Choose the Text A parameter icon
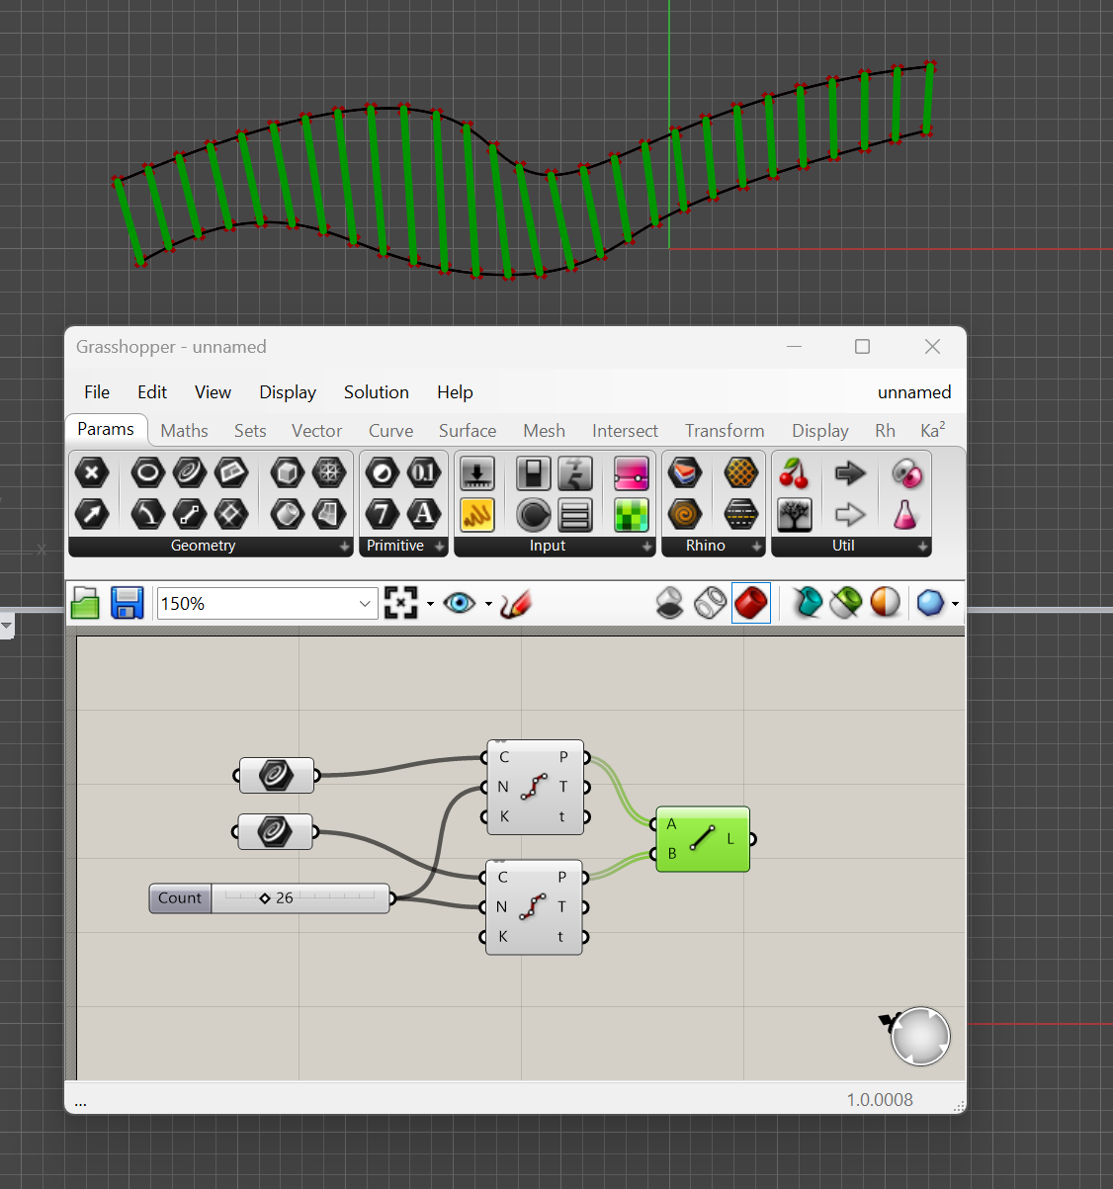The image size is (1113, 1189). (424, 513)
